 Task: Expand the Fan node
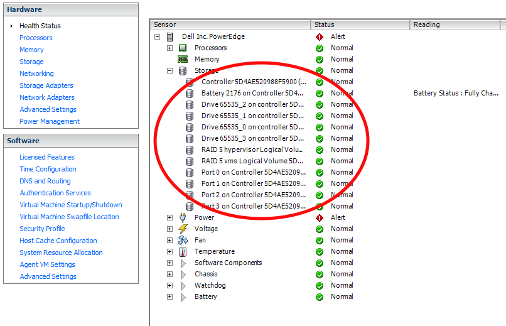170,240
